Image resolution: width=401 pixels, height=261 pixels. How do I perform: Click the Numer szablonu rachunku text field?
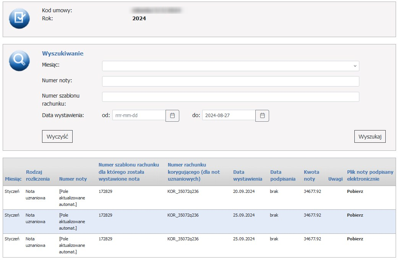click(x=230, y=97)
